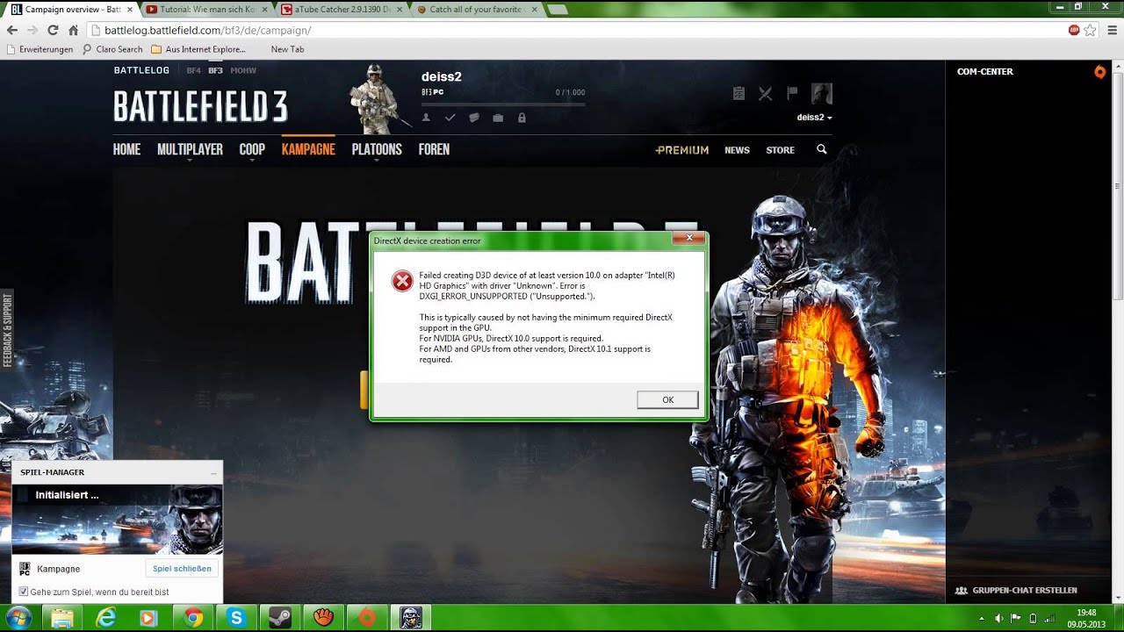Show hidden tray icons arrow

(982, 618)
